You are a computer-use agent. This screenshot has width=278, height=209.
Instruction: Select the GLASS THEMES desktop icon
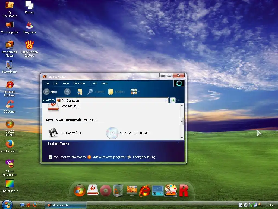10,128
